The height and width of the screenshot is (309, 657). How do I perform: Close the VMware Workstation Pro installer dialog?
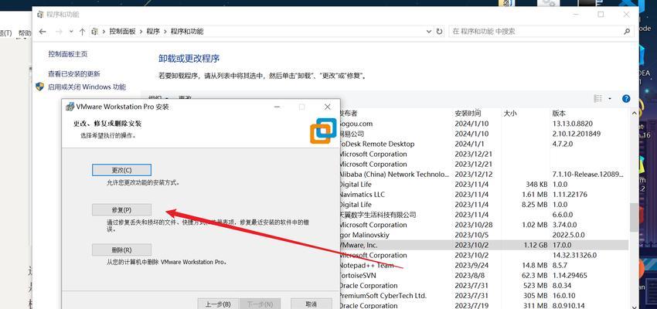(328, 107)
